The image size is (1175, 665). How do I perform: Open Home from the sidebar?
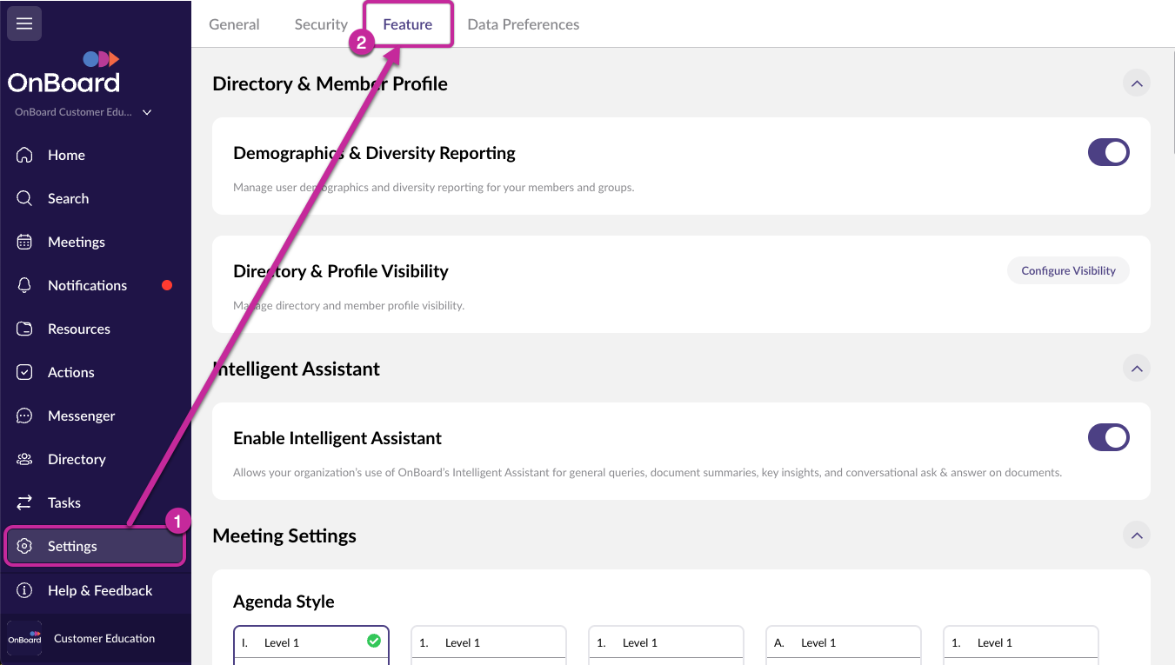(x=66, y=155)
